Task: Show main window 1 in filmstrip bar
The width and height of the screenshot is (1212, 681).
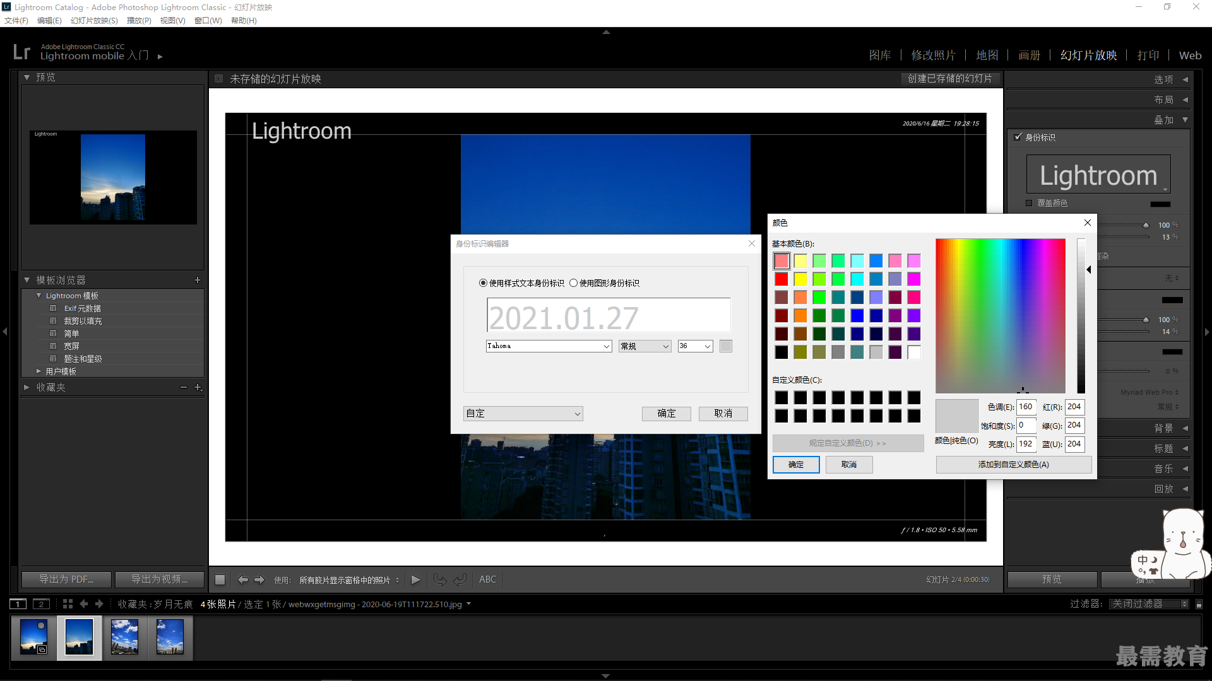Action: (x=18, y=604)
